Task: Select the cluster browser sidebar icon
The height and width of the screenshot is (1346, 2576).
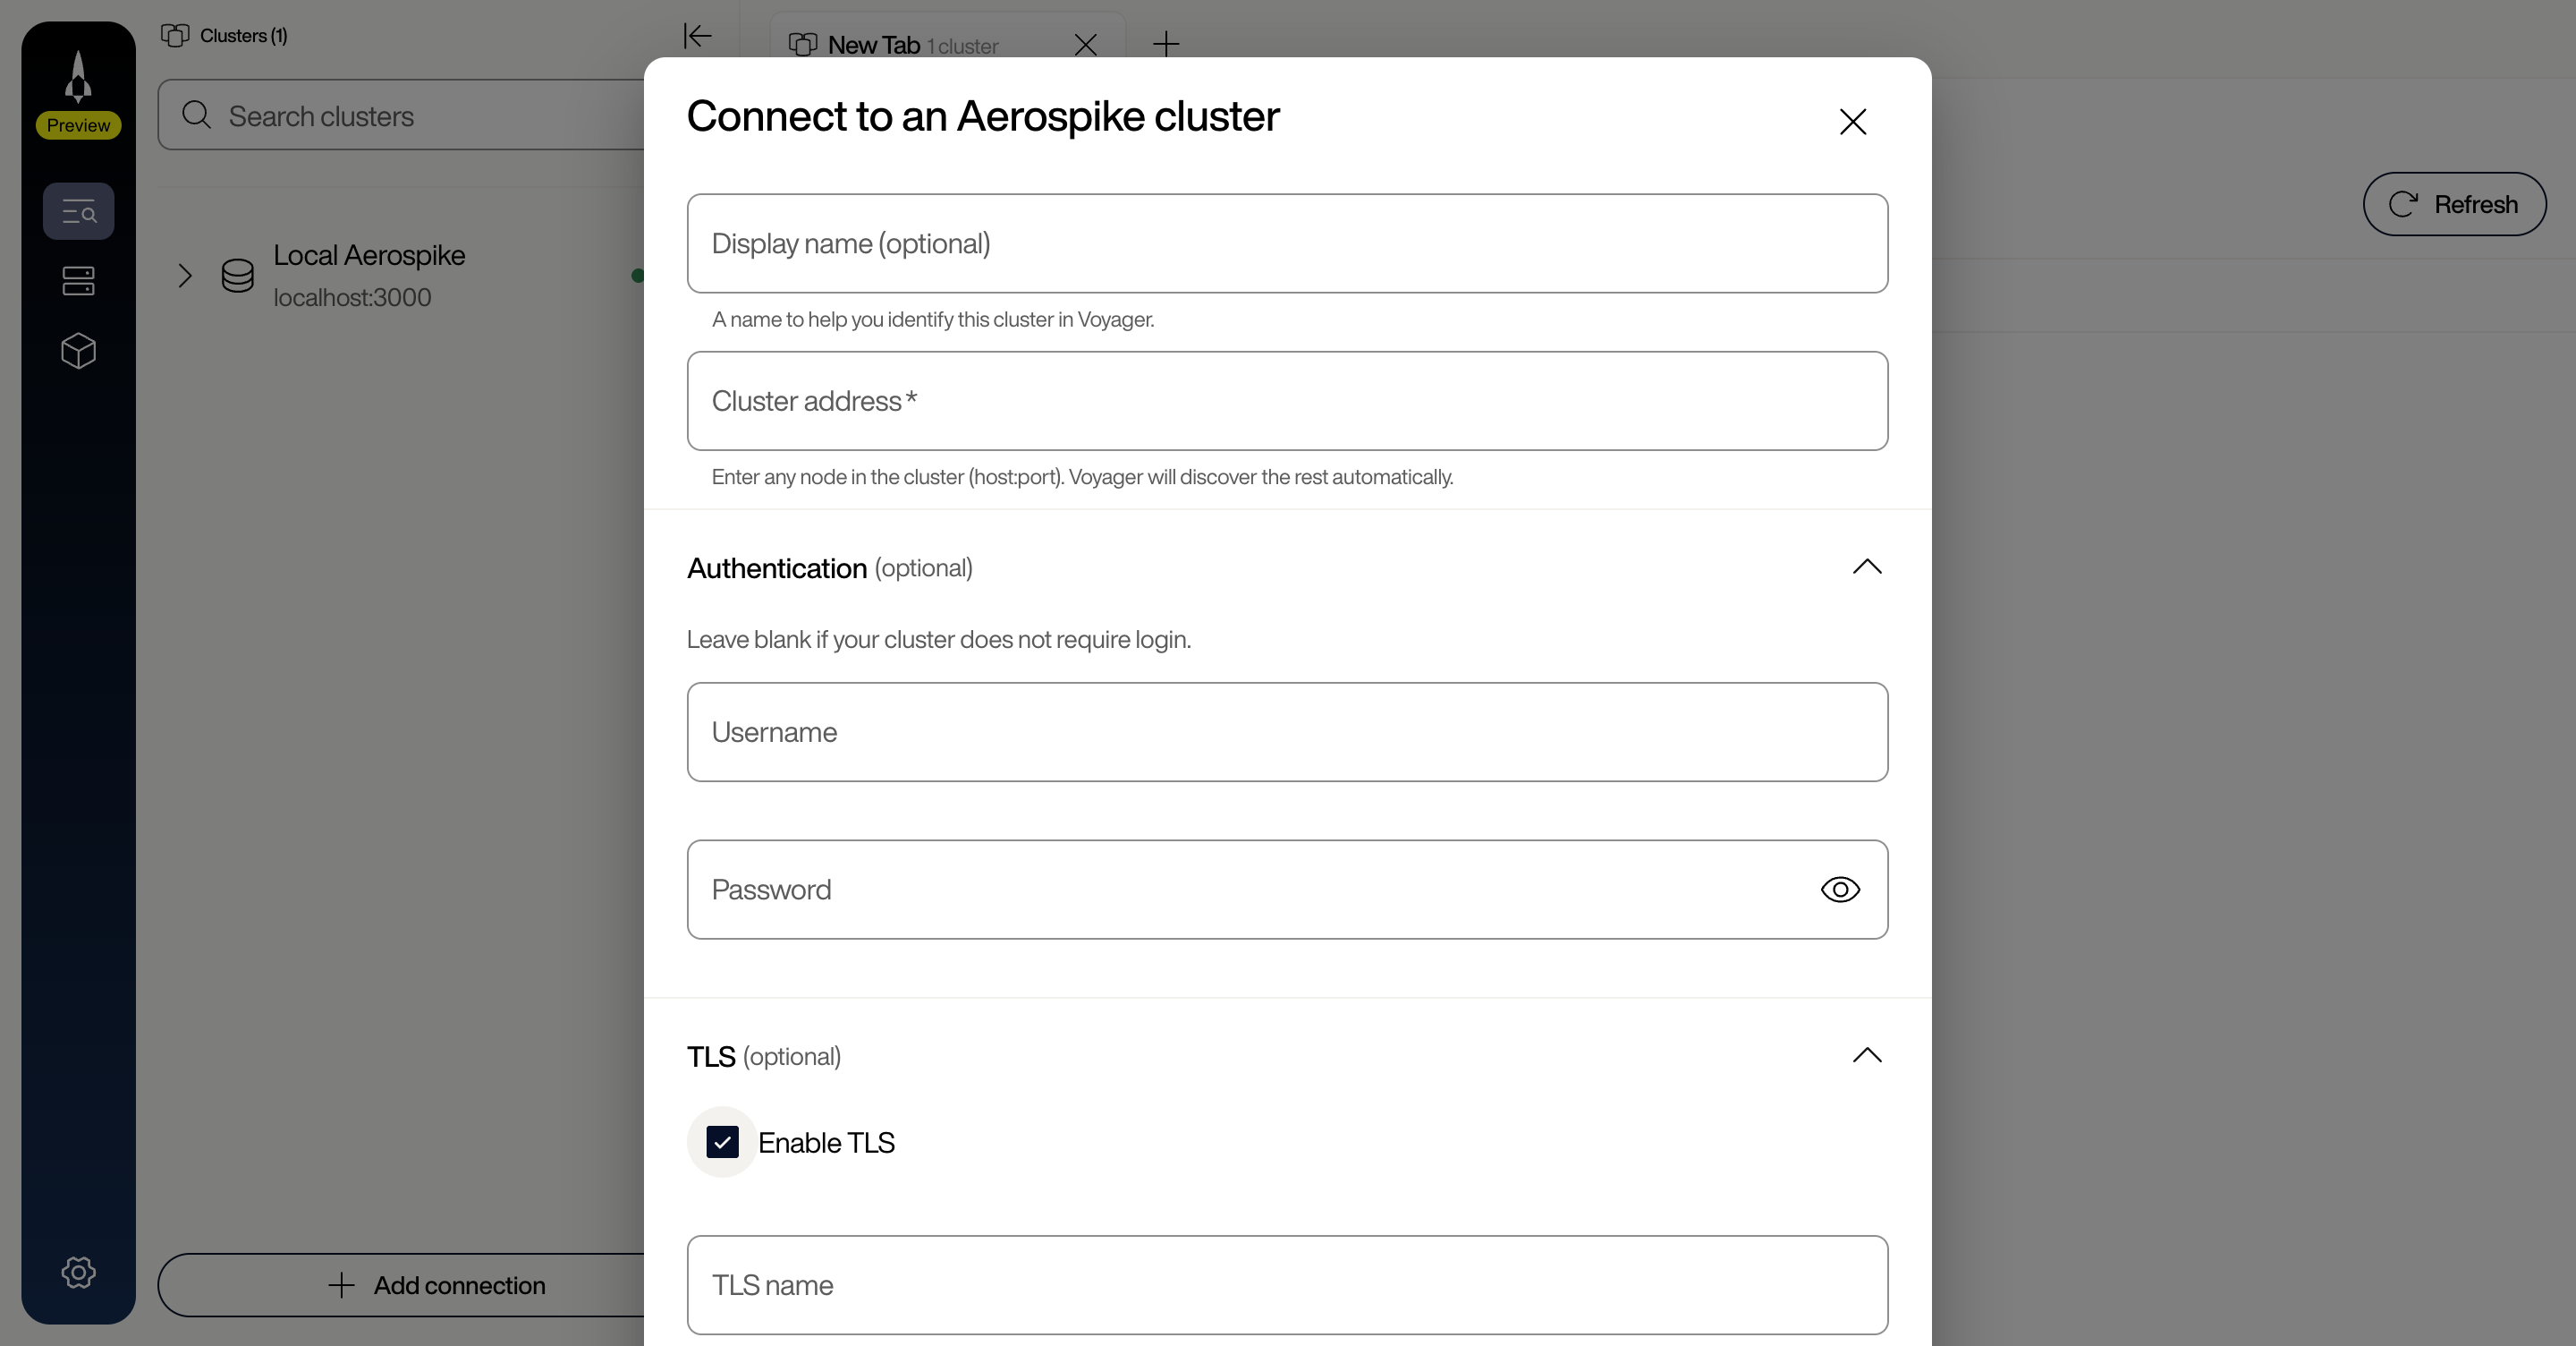Action: pyautogui.click(x=78, y=211)
